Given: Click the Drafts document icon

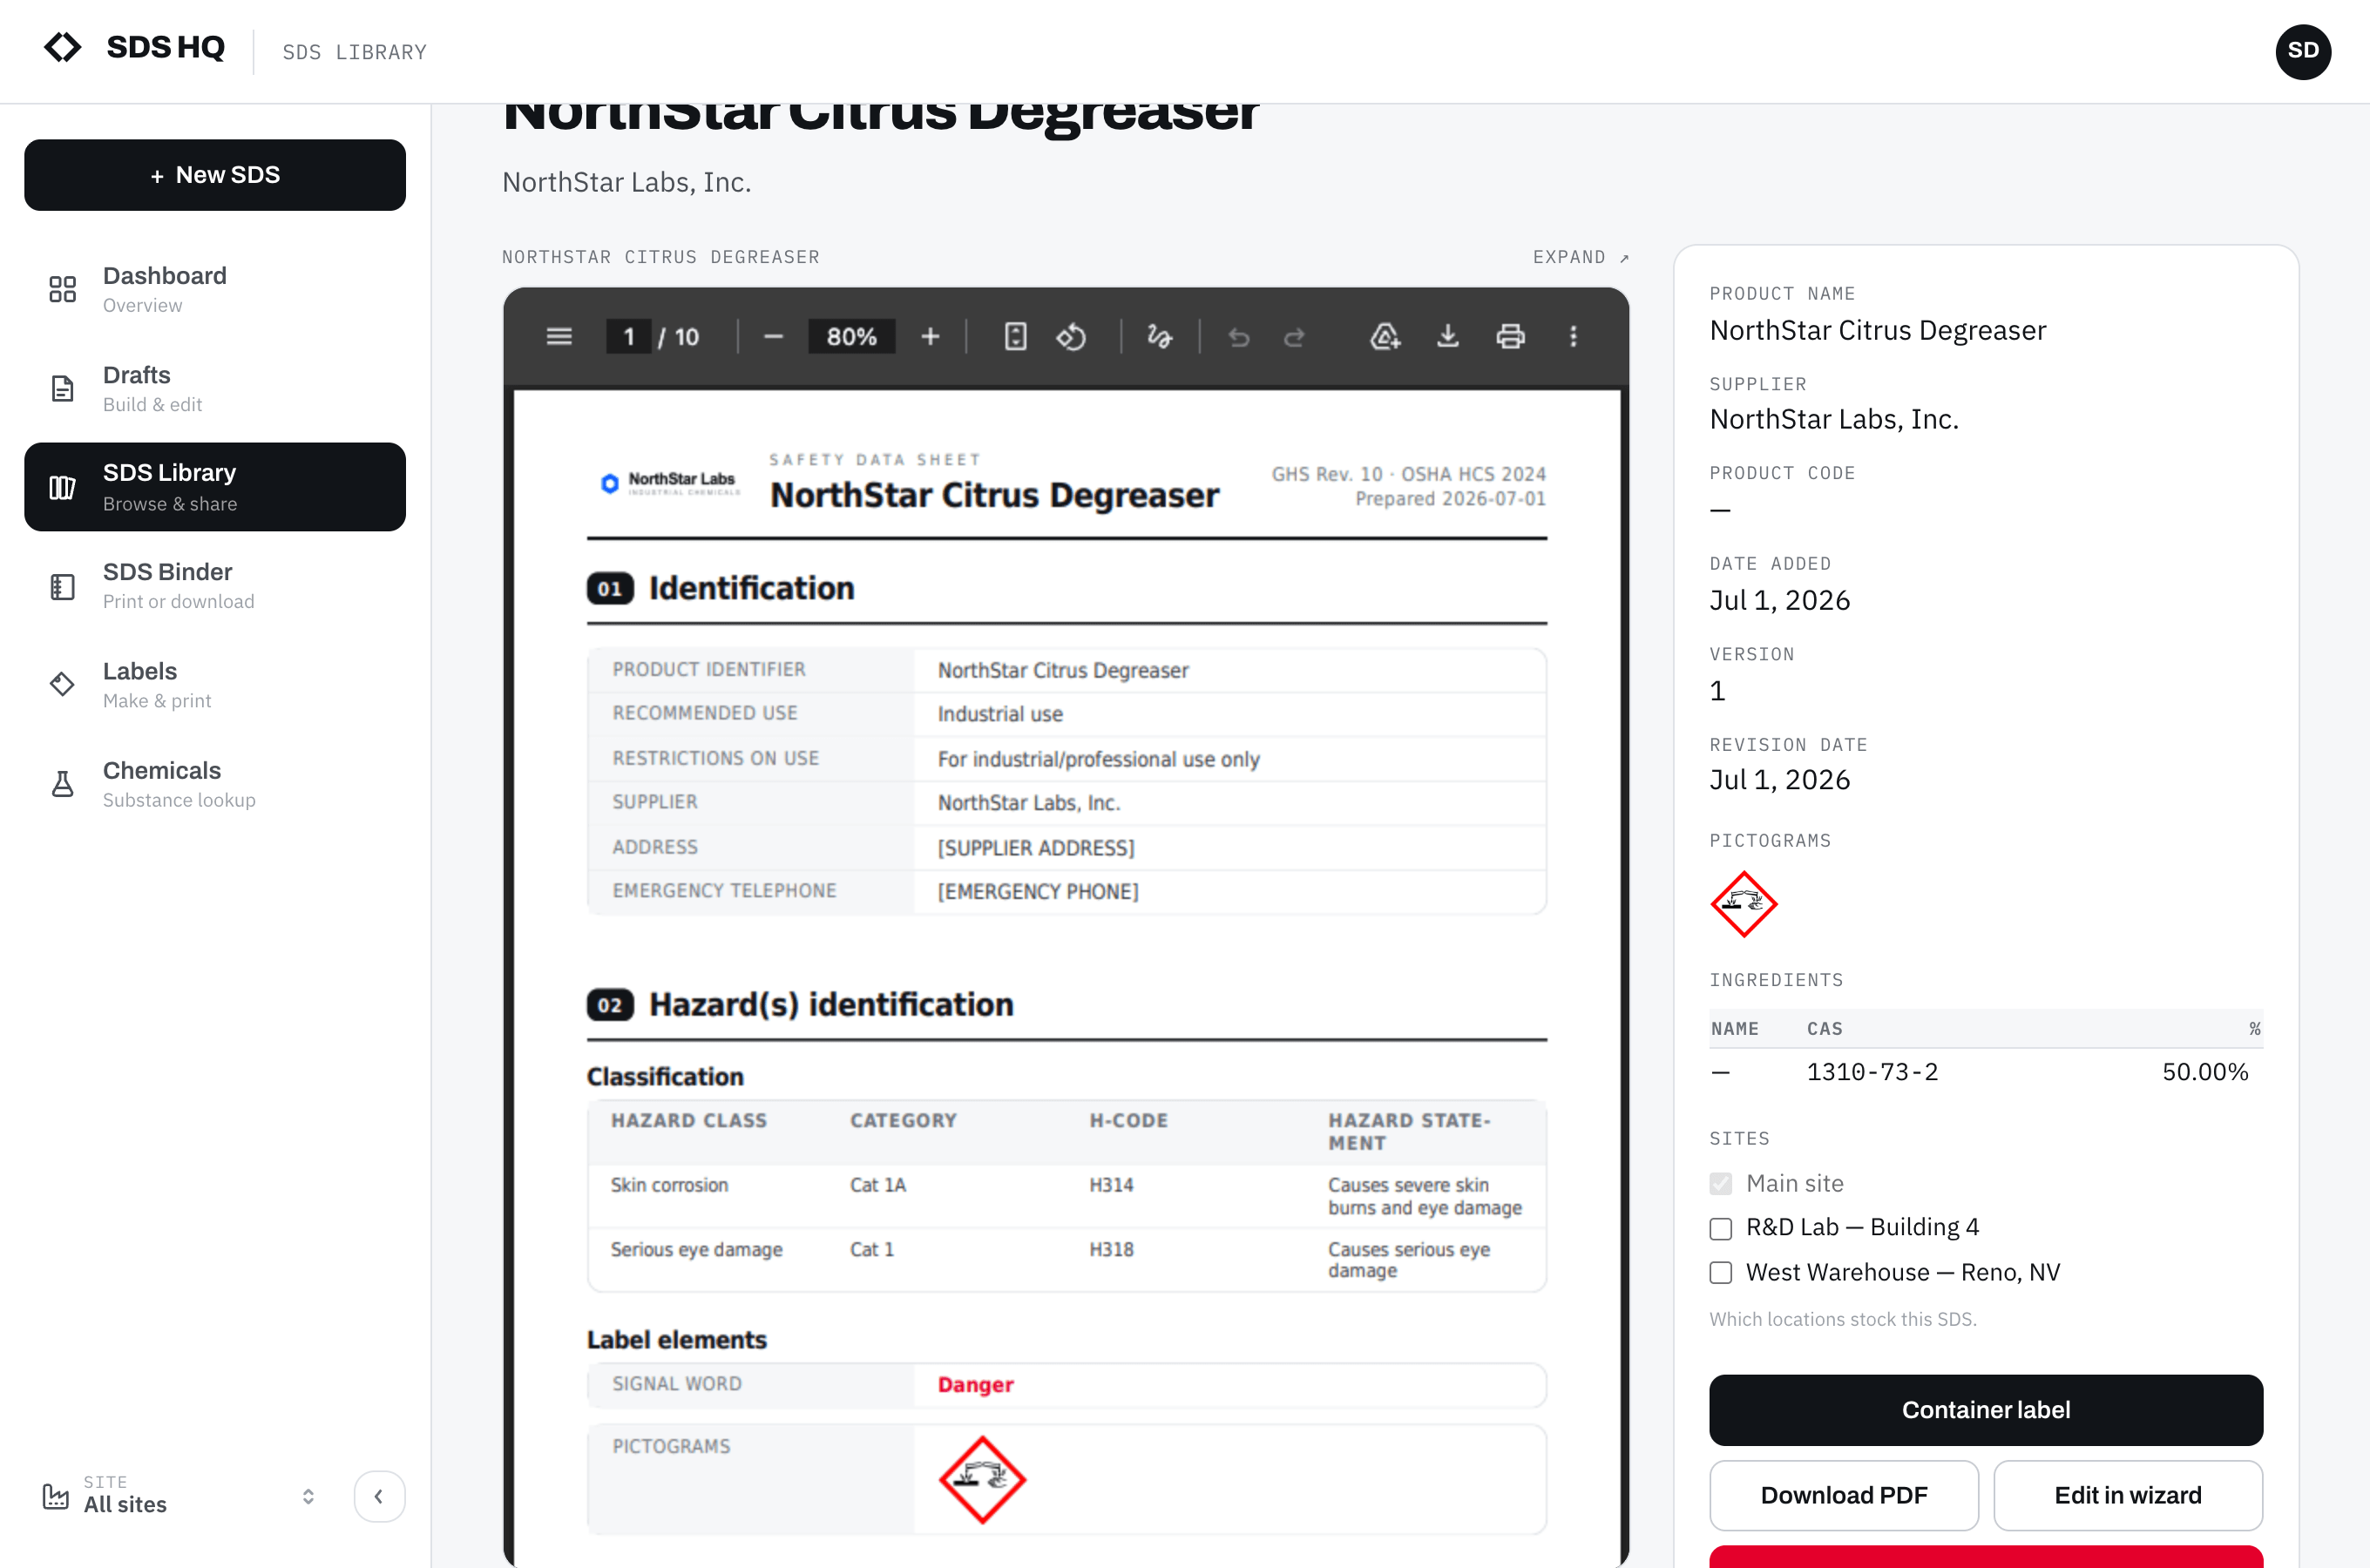Looking at the screenshot, I should (x=63, y=388).
